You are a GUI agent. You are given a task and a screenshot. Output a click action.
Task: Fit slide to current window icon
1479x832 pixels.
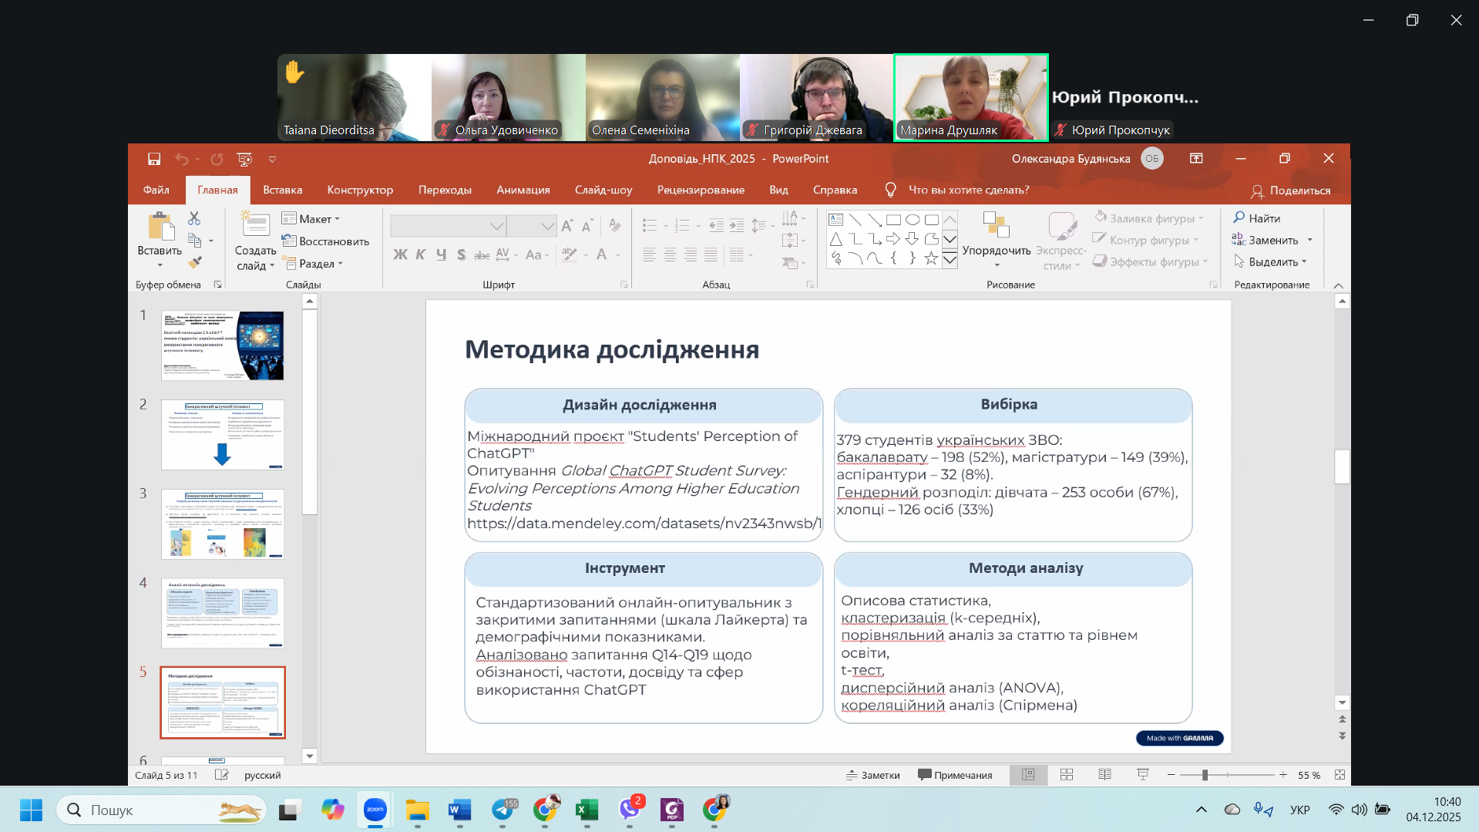coord(1340,775)
